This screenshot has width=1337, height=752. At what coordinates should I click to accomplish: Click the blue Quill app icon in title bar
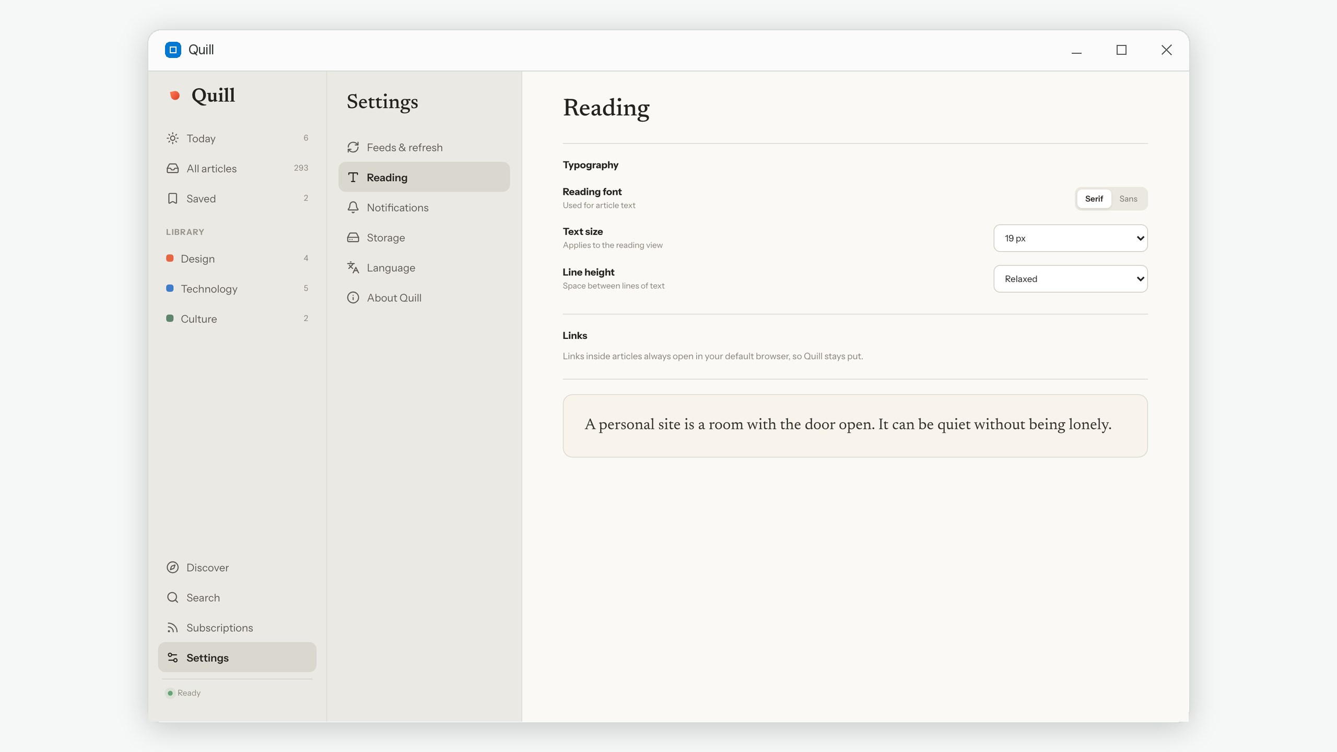coord(173,50)
